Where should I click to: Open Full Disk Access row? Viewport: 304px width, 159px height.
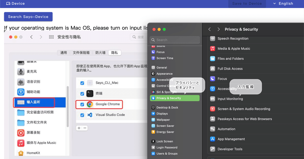256,69
